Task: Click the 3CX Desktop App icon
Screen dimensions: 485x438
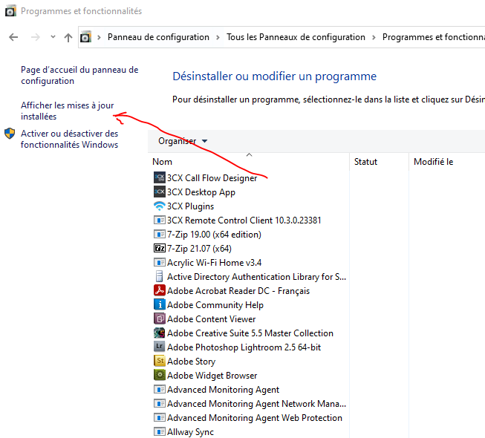Action: pyautogui.click(x=159, y=192)
